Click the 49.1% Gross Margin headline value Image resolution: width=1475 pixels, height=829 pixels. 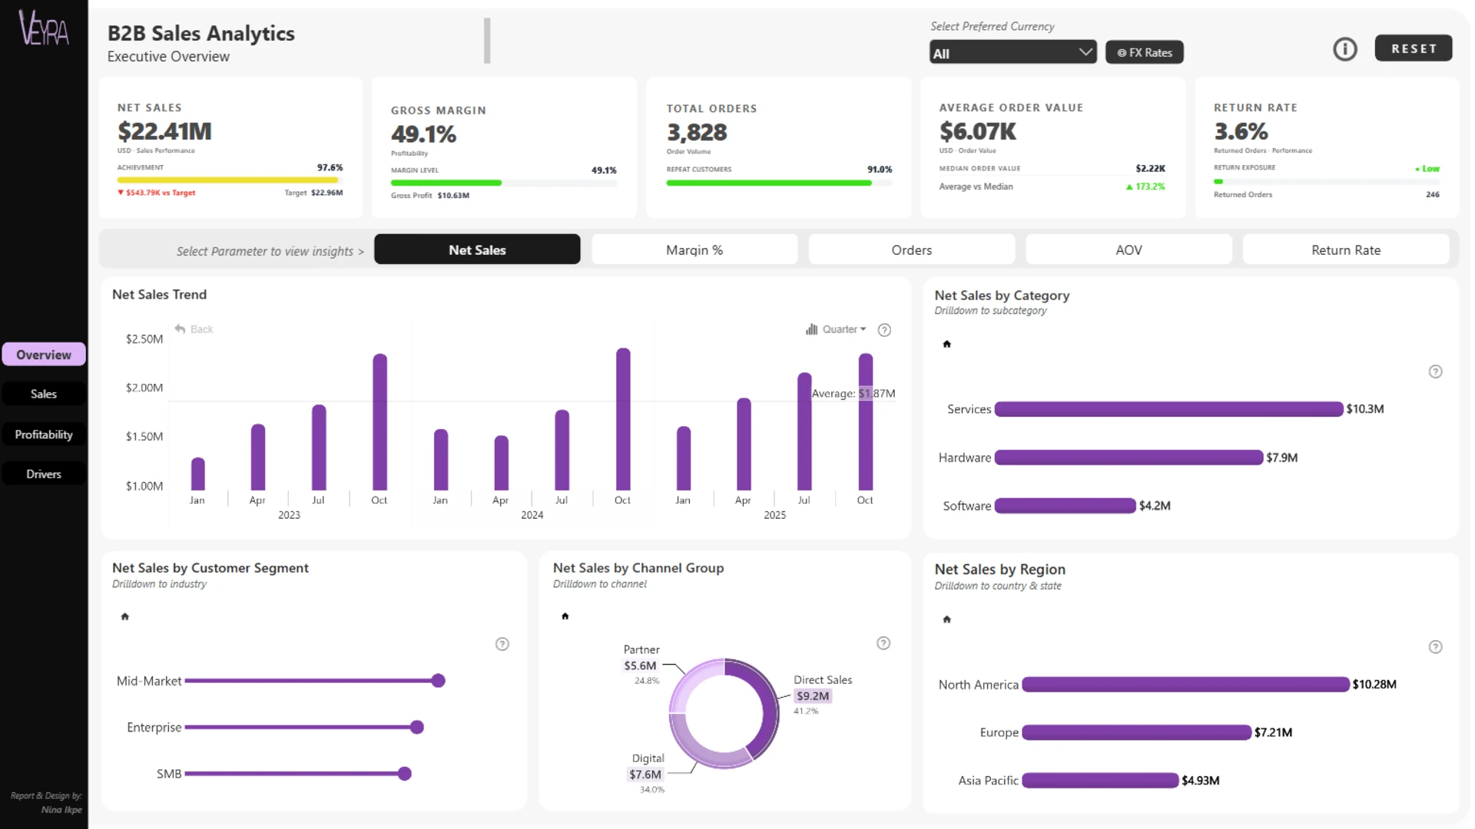[423, 134]
